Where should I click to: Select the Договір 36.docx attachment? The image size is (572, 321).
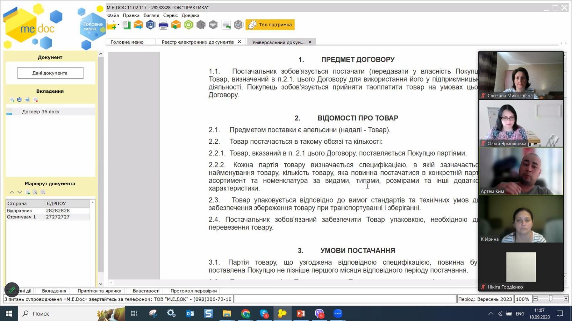(50, 112)
